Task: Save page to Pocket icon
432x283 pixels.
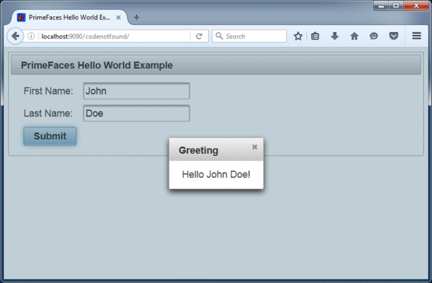Action: 394,36
